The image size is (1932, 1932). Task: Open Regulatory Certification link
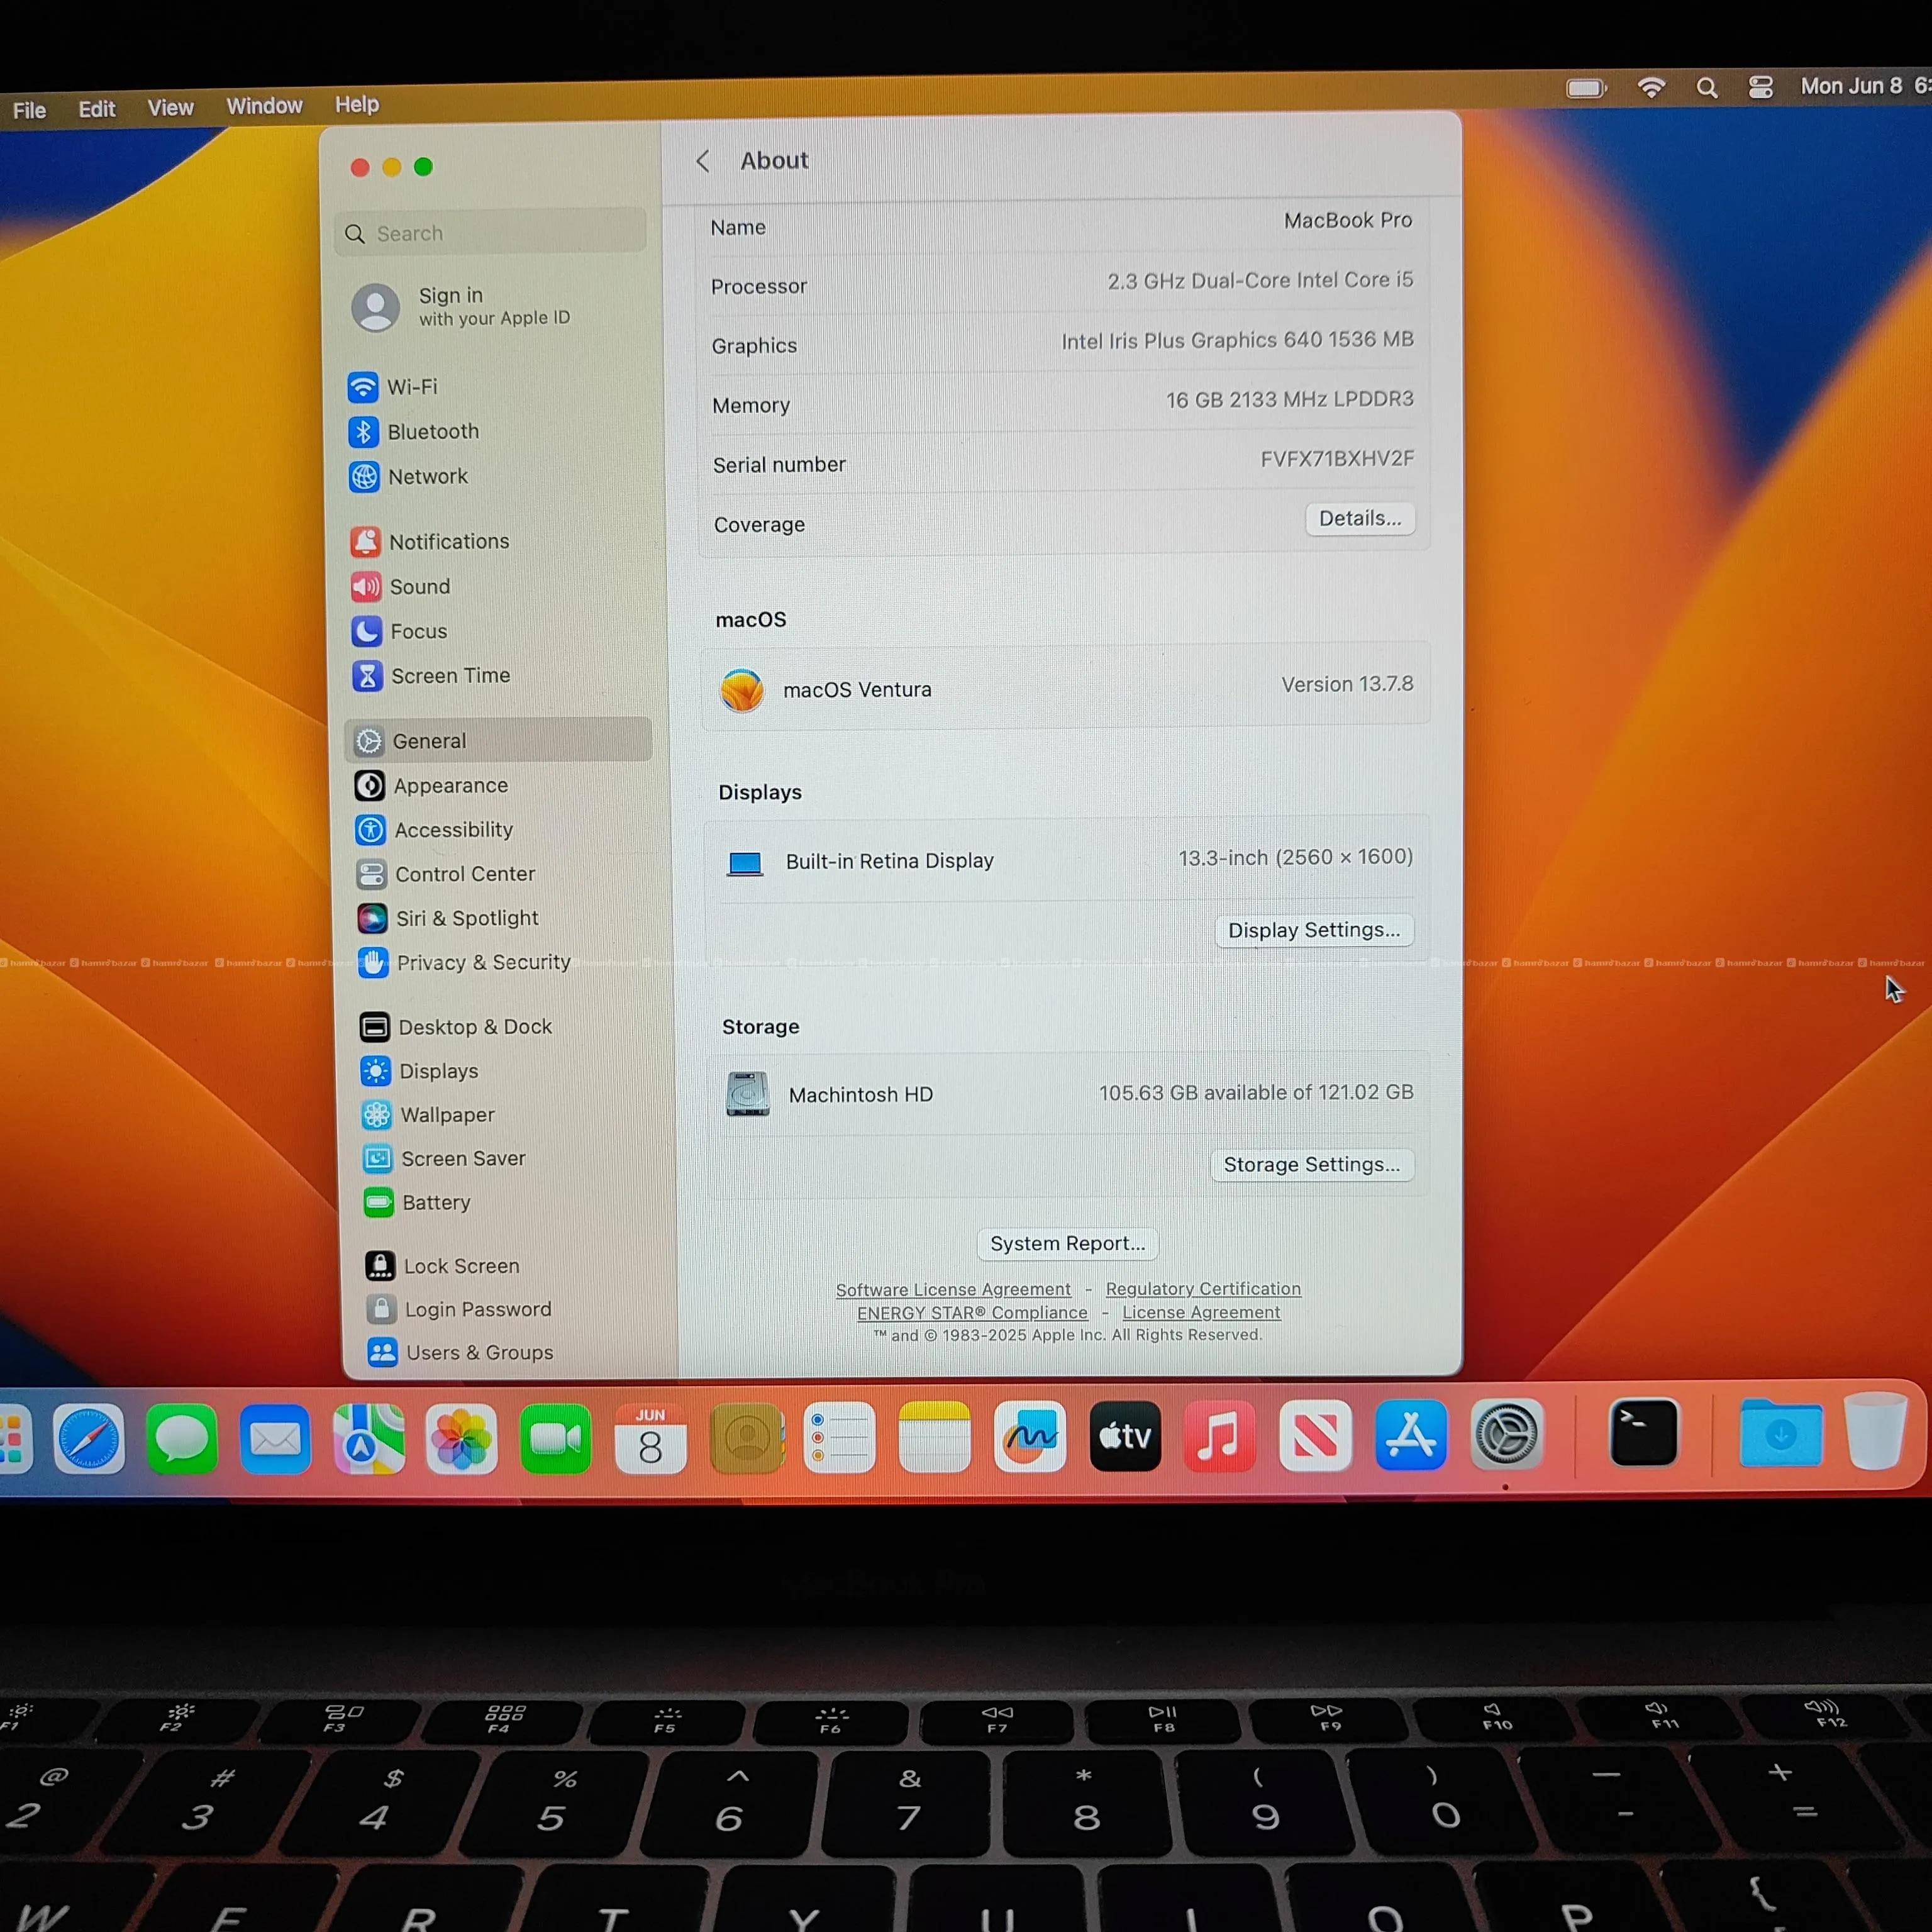coord(1203,1289)
